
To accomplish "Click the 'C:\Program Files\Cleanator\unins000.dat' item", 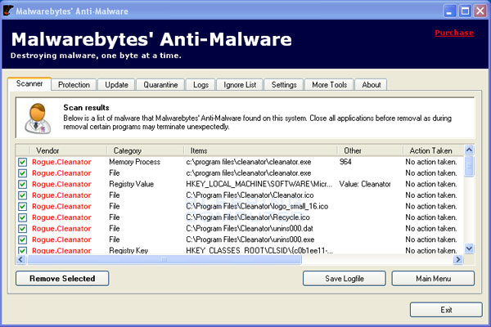I will pyautogui.click(x=250, y=229).
